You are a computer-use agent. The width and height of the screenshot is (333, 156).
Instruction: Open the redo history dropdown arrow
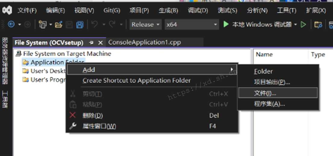[x=121, y=25]
